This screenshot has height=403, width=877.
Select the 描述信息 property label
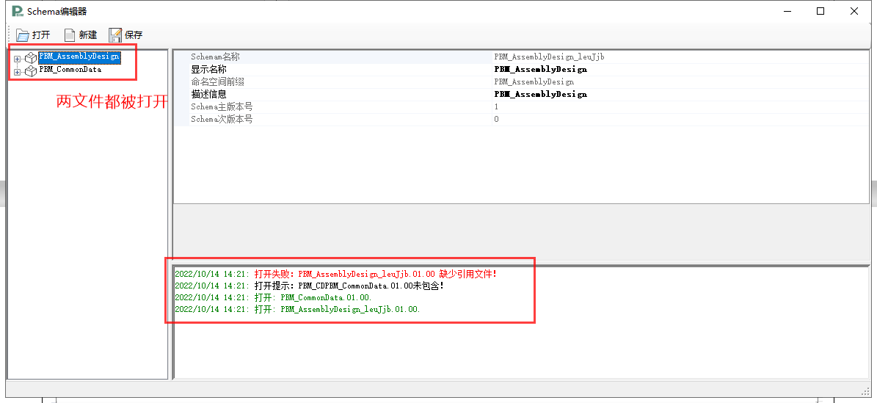coord(208,94)
